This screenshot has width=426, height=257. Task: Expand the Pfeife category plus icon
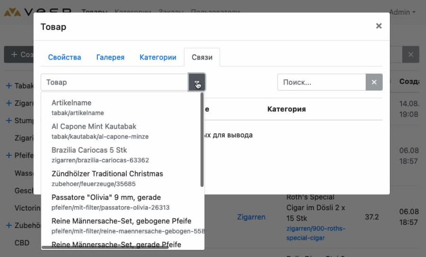pyautogui.click(x=9, y=155)
